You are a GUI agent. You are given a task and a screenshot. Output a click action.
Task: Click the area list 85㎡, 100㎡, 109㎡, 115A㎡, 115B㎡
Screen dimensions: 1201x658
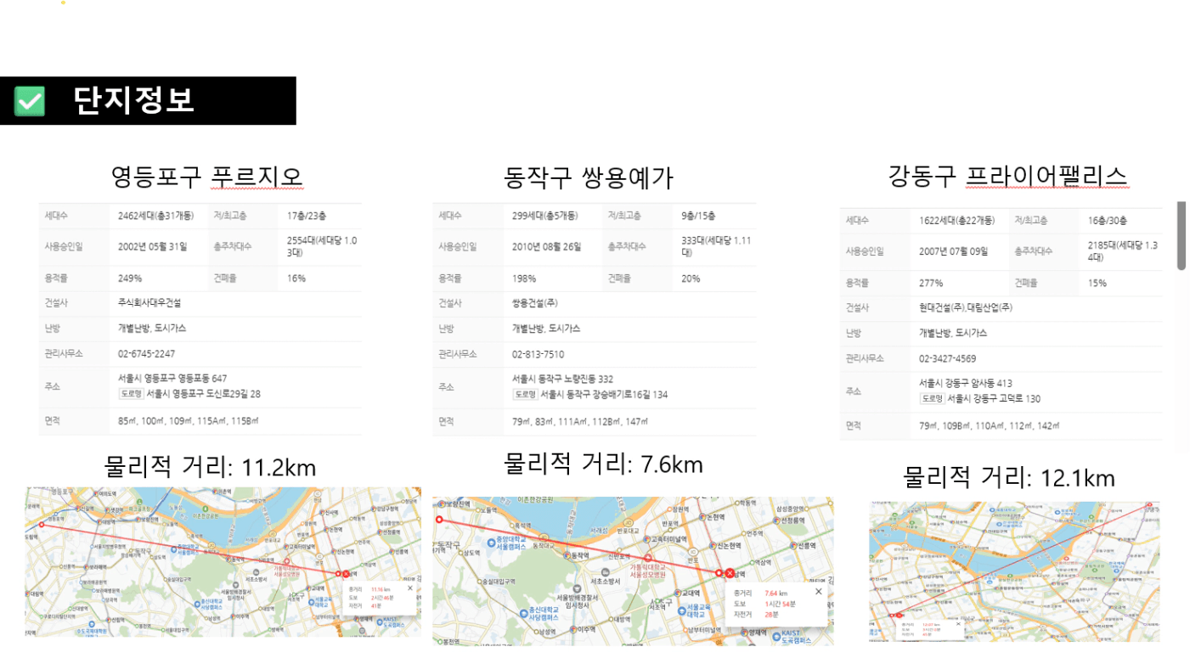[x=189, y=421]
